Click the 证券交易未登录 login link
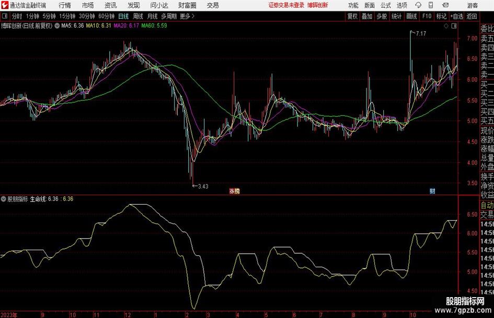Screen dimensions: 494x318 pos(286,5)
